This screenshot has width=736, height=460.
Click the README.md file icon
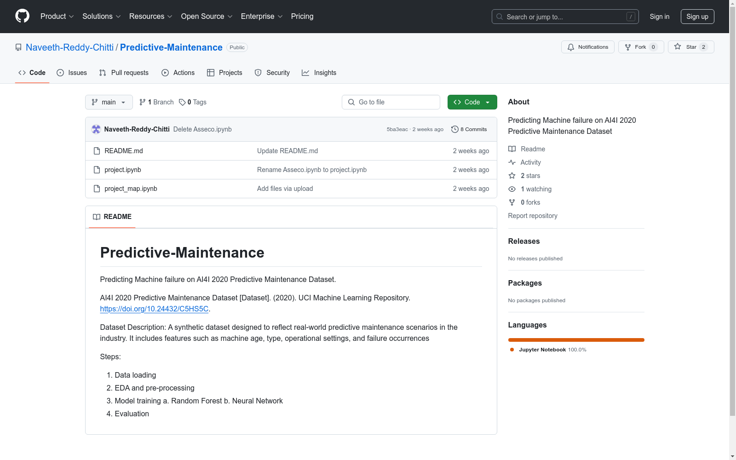97,150
